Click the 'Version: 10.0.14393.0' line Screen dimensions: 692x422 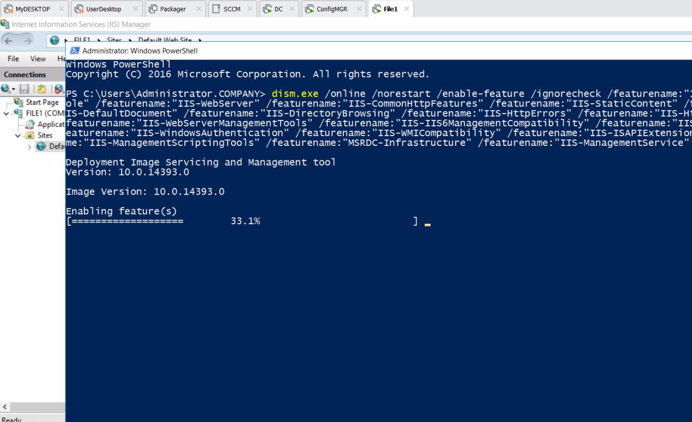(x=128, y=172)
